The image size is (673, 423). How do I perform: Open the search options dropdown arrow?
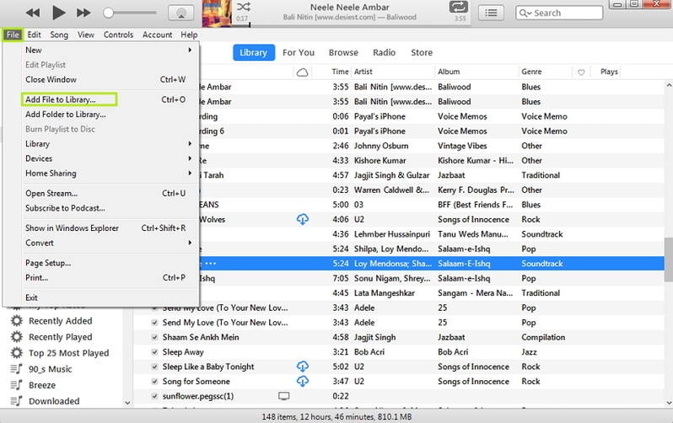530,13
